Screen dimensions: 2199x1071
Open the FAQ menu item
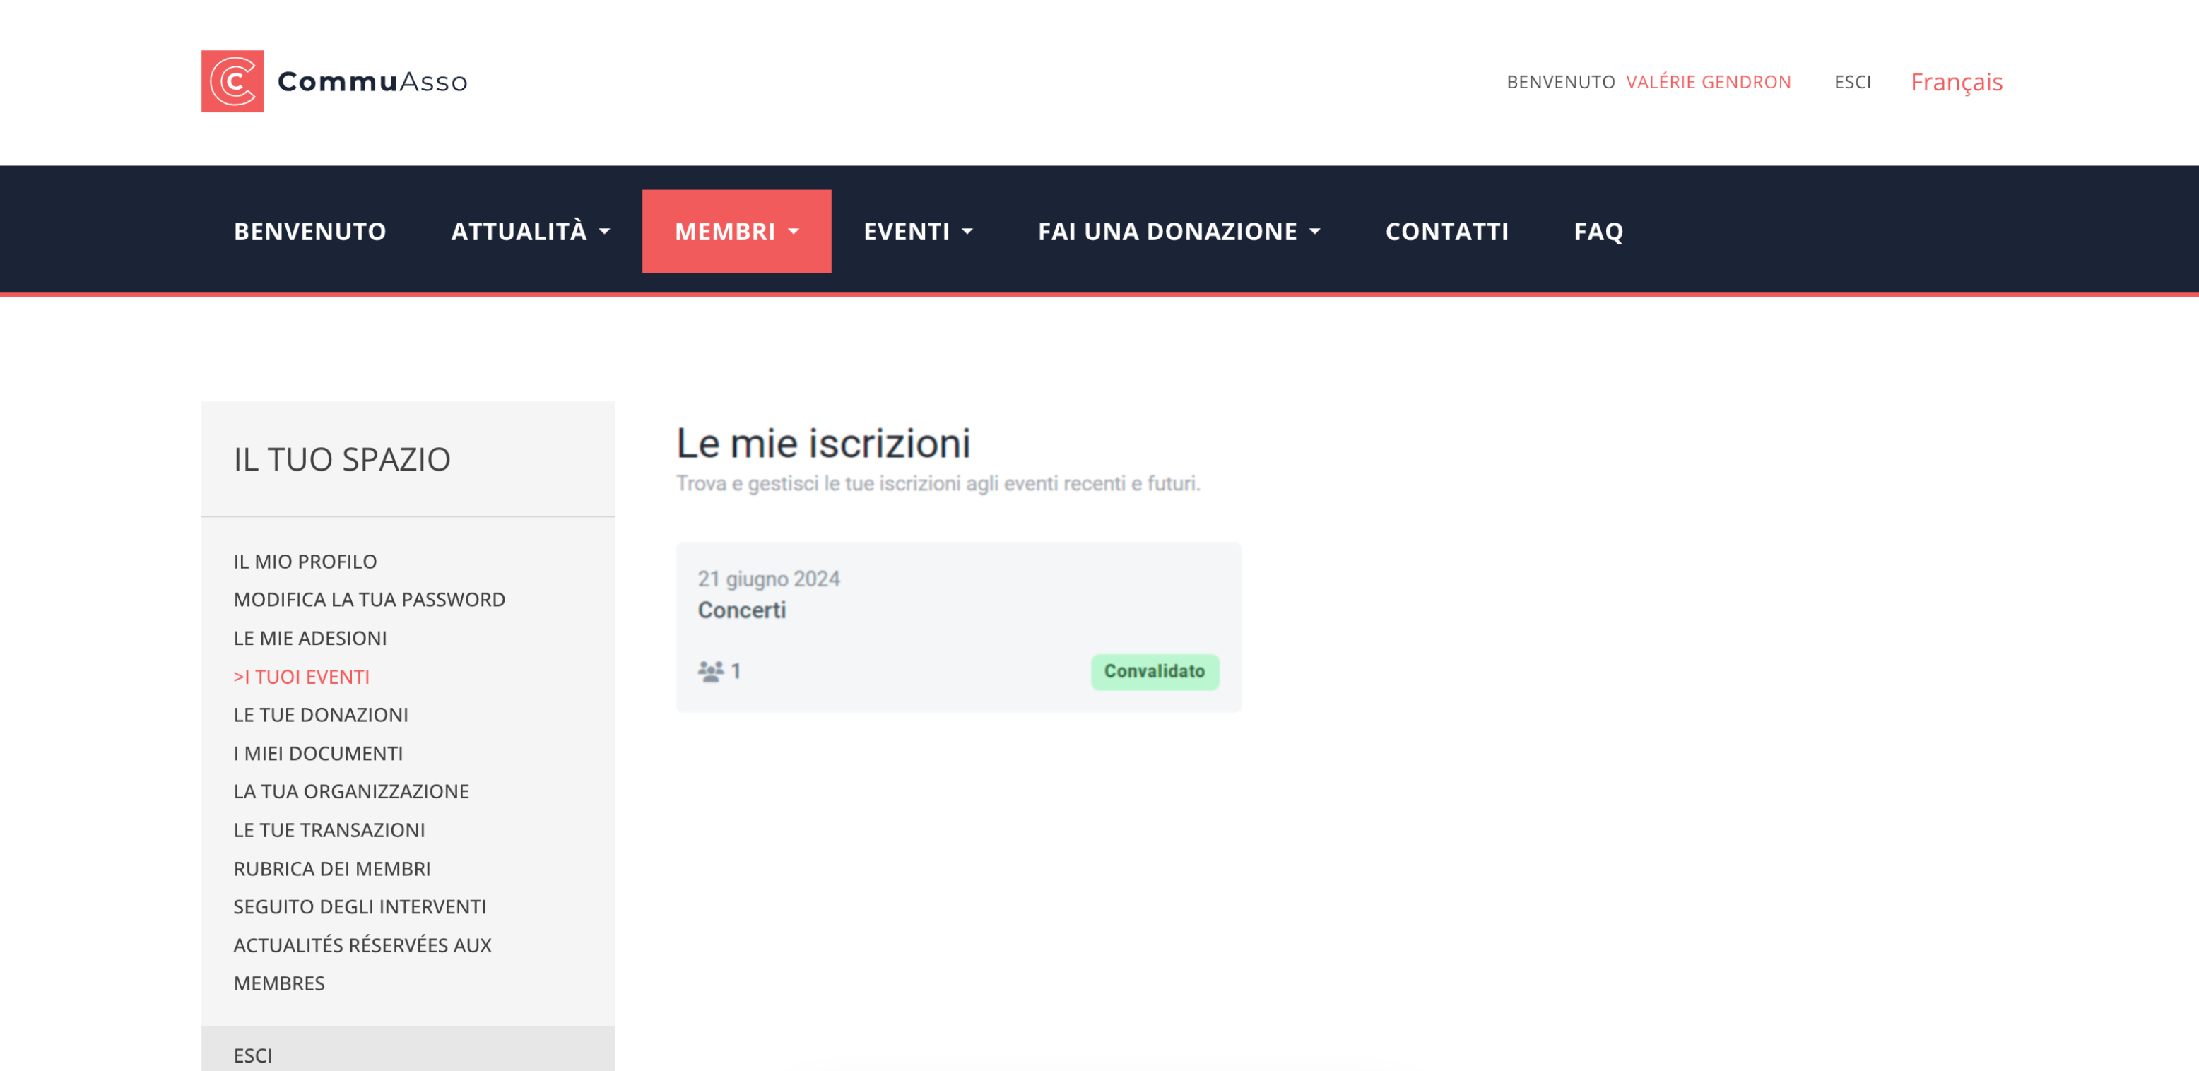click(1598, 231)
